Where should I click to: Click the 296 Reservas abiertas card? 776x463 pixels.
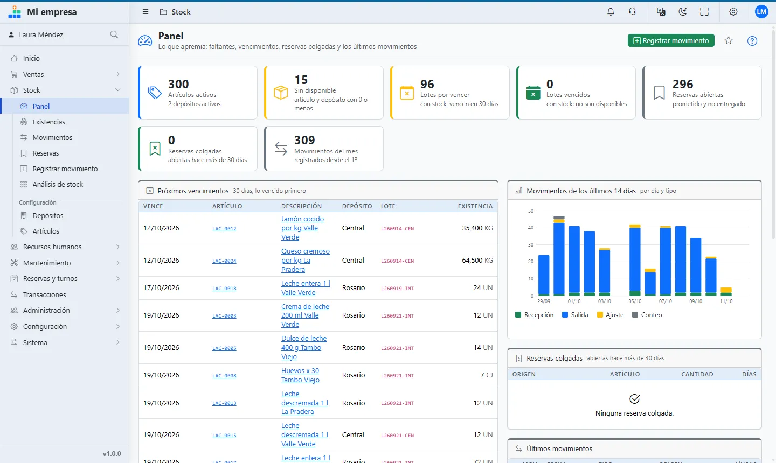702,93
